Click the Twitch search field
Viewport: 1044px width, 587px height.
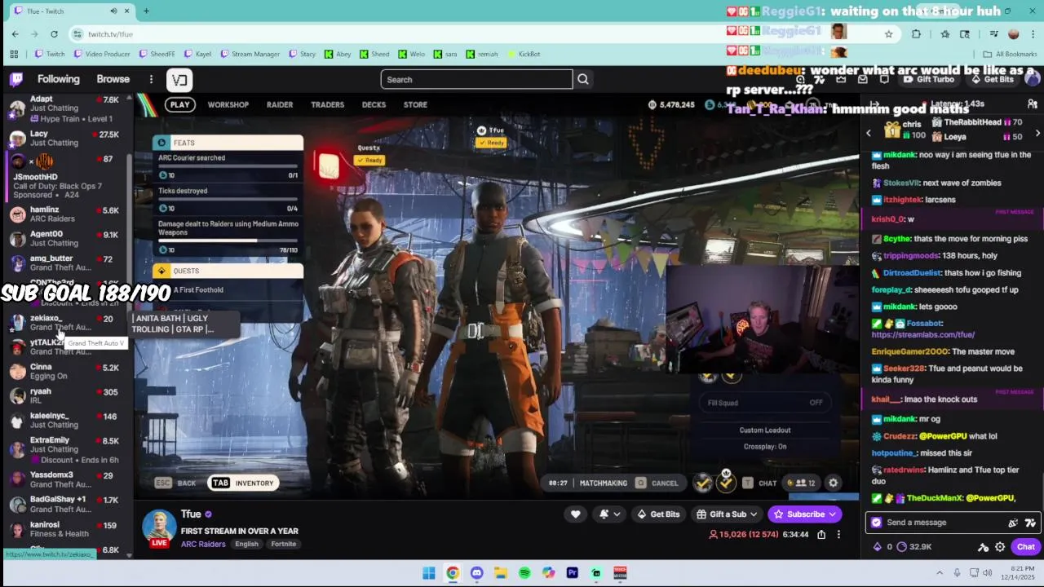point(477,79)
